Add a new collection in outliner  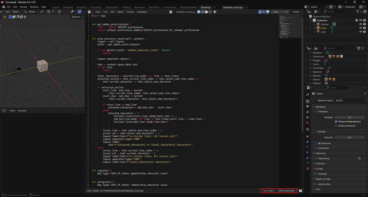pyautogui.click(x=364, y=12)
